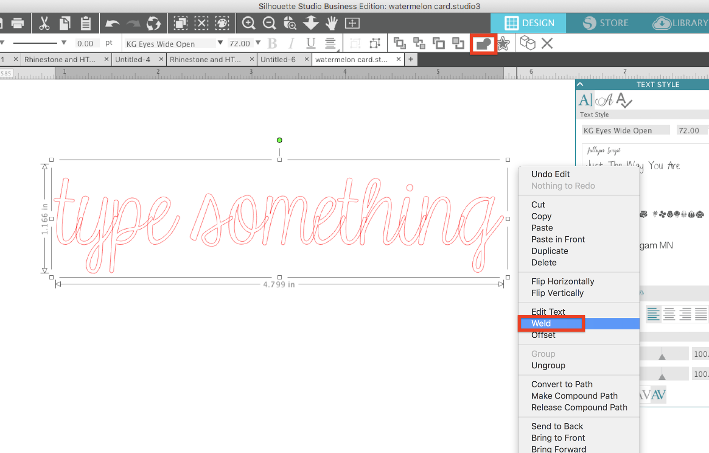Open the font size 72.00 dropdown

258,43
